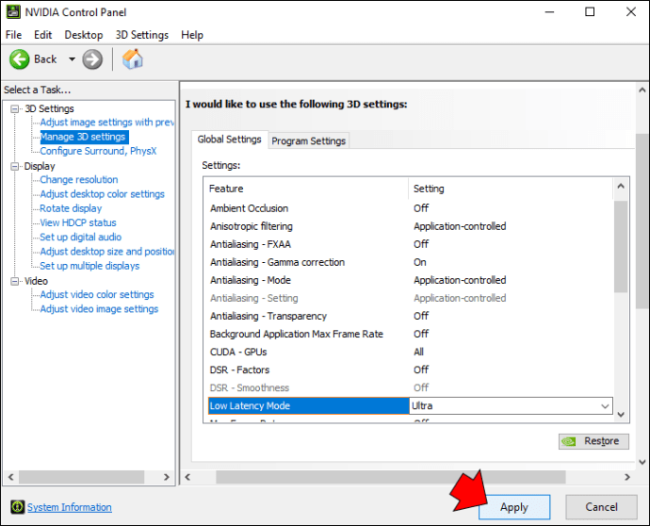Click the grey Forward arrow icon
Image resolution: width=650 pixels, height=526 pixels.
[x=92, y=59]
